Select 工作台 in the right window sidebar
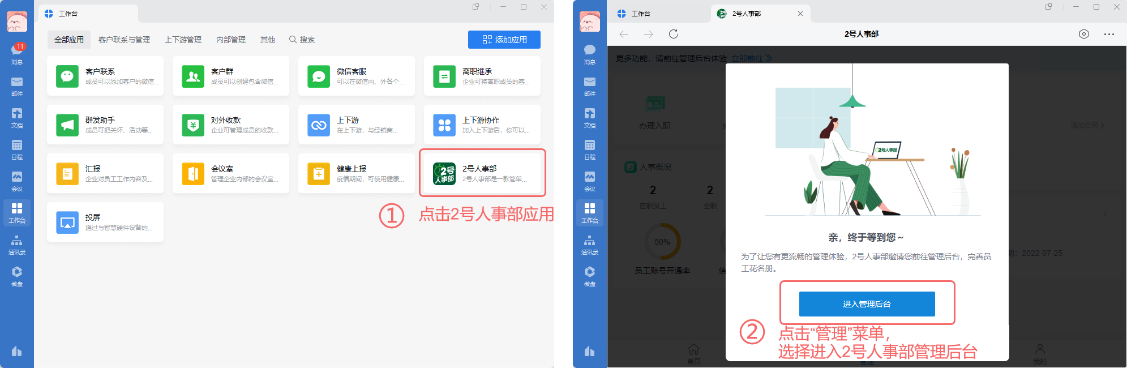This screenshot has width=1127, height=368. (590, 213)
